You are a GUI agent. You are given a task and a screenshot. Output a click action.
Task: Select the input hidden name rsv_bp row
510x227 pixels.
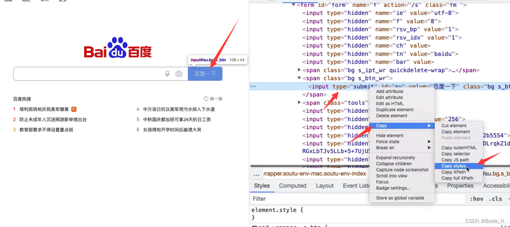(x=380, y=29)
